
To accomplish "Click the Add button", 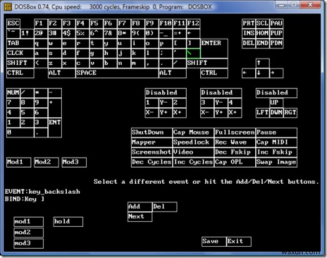I will point(140,207).
